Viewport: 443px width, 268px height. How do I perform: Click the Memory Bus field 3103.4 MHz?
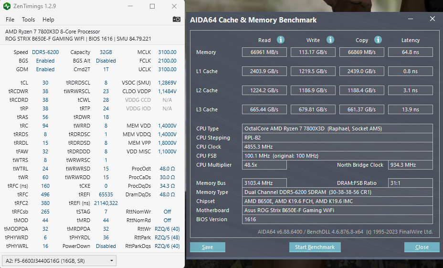(264, 183)
